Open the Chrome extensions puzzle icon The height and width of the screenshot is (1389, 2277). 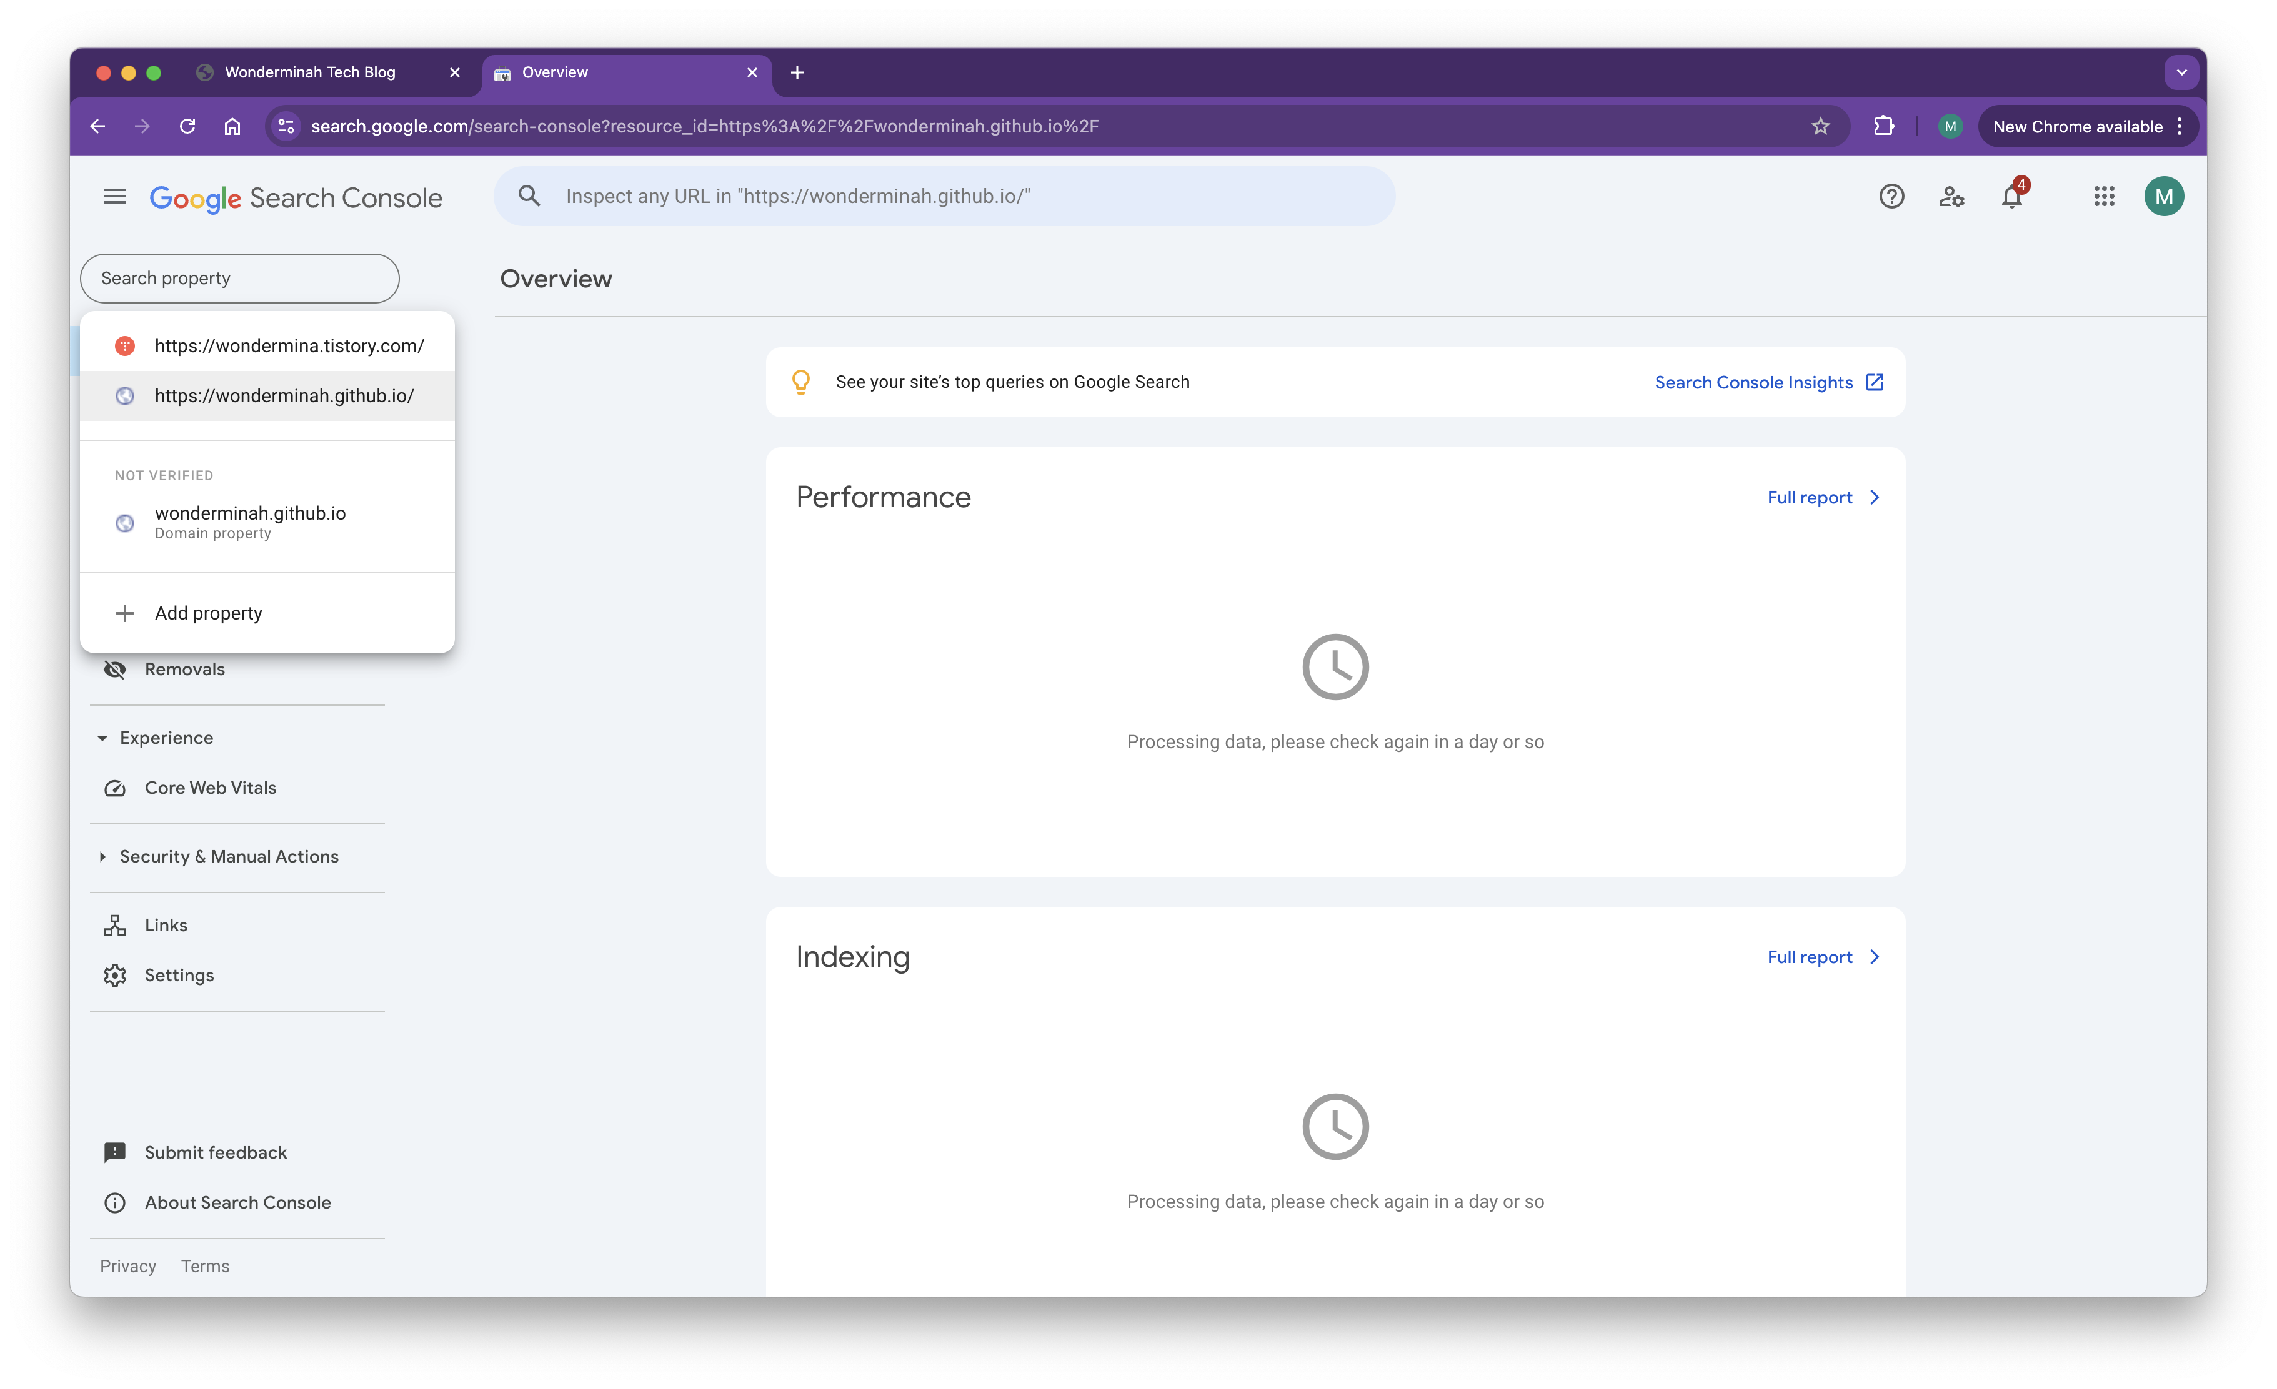[x=1883, y=127]
